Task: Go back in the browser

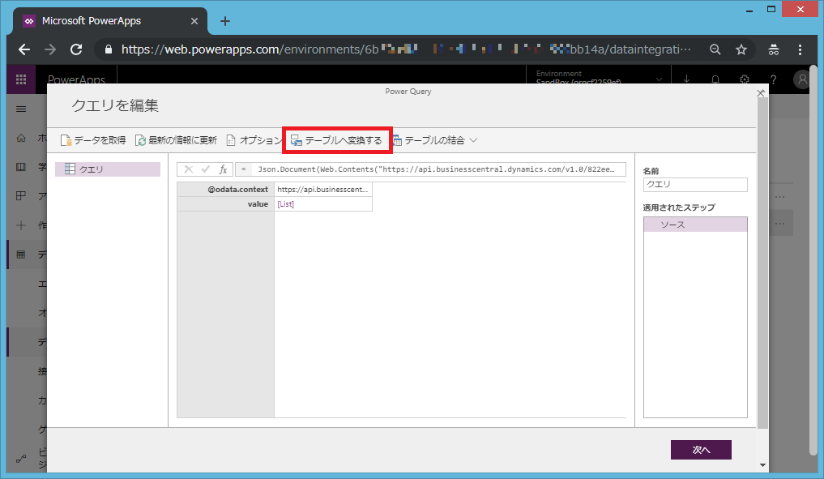Action: pyautogui.click(x=24, y=49)
